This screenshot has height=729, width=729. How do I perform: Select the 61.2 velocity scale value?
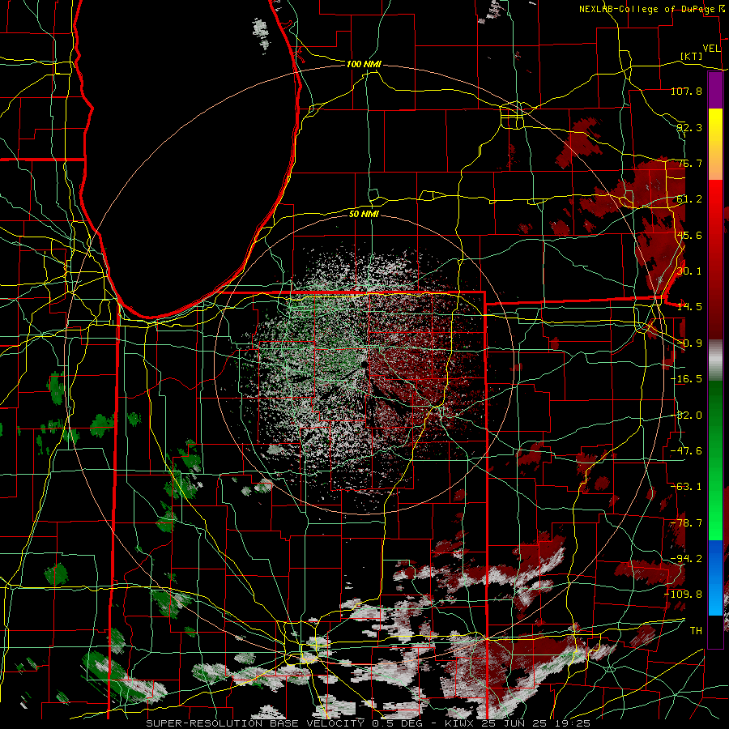point(689,199)
